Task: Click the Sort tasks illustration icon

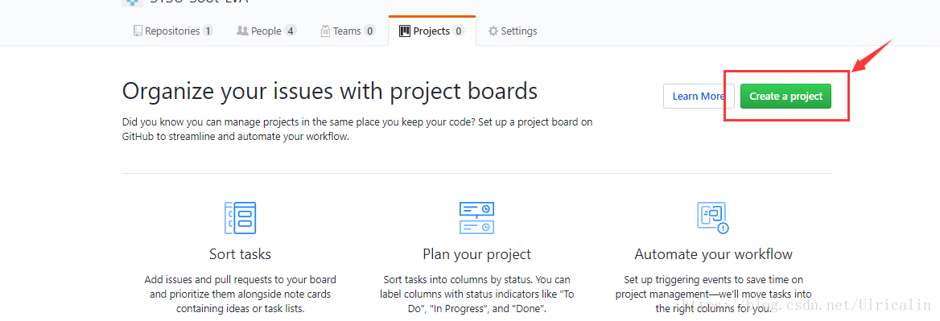Action: click(x=240, y=217)
